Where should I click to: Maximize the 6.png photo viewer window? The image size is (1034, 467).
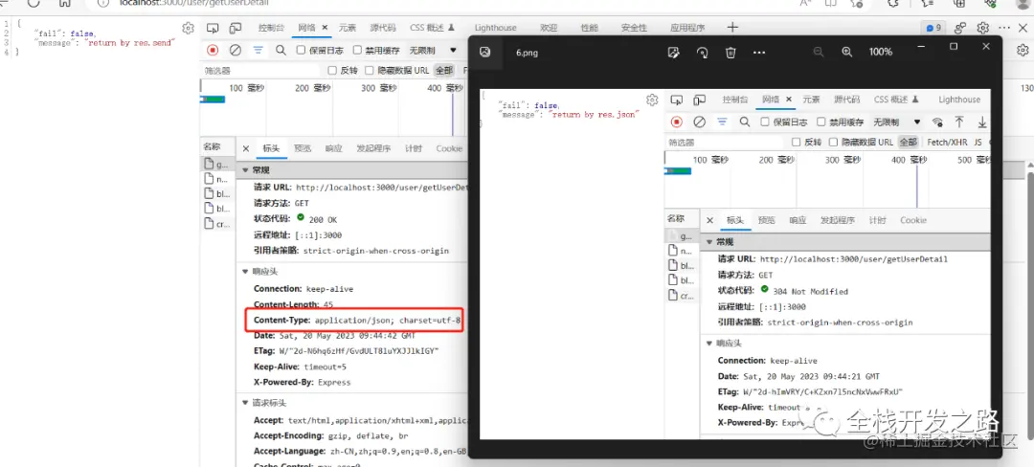pos(954,46)
